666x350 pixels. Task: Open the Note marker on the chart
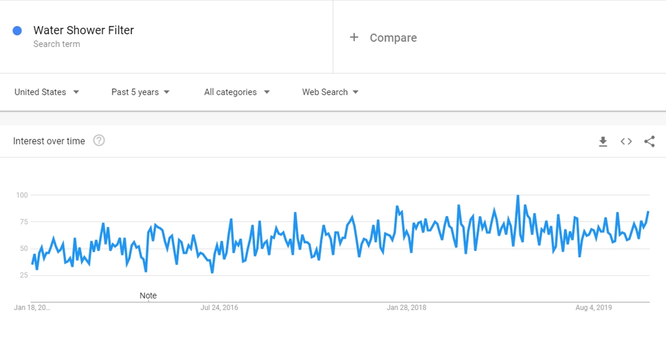point(148,296)
